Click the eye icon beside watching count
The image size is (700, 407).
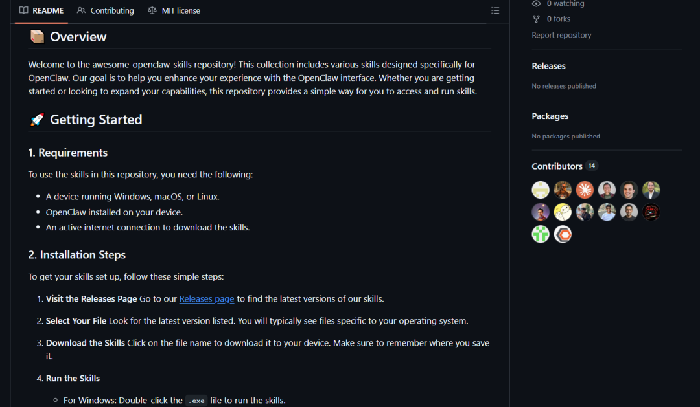point(536,4)
